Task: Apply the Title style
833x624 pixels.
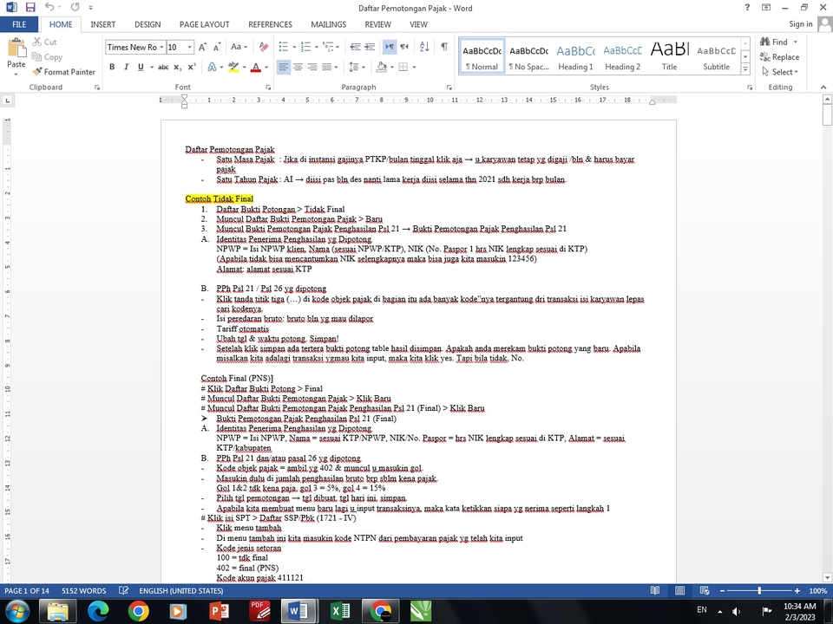Action: pos(669,56)
